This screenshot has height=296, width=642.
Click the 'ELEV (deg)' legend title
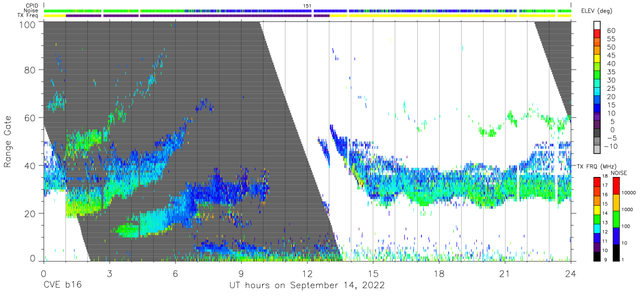pos(597,11)
